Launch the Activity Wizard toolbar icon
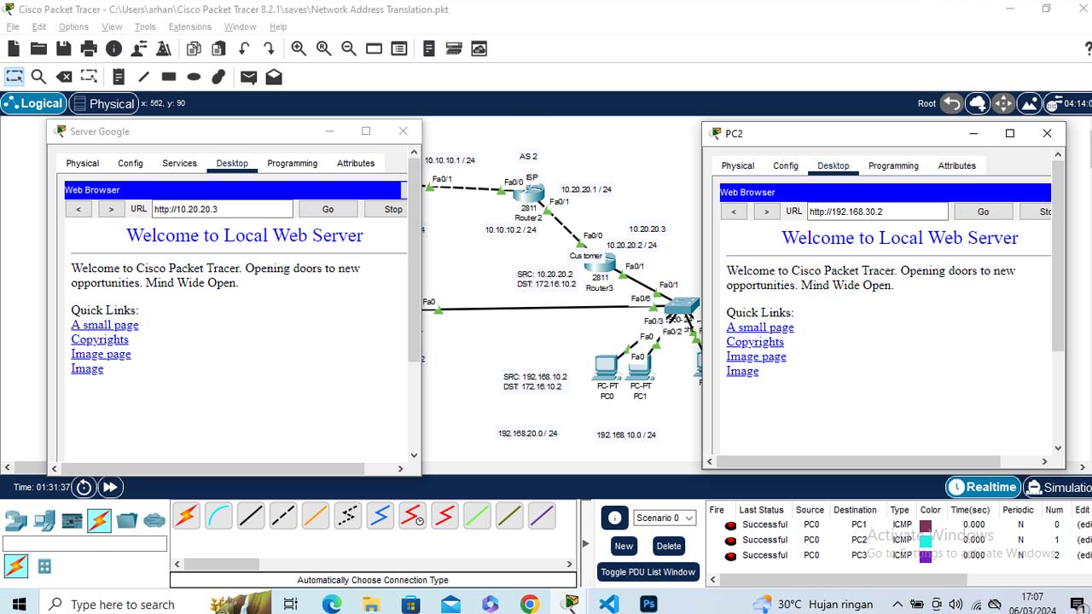1092x614 pixels. point(164,49)
